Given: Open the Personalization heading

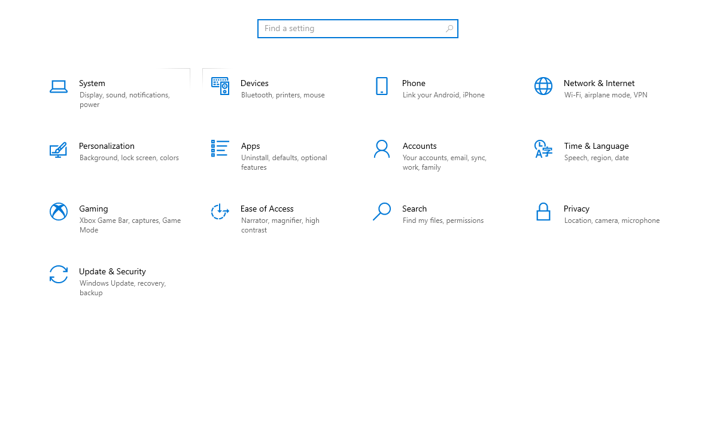Looking at the screenshot, I should (x=107, y=146).
